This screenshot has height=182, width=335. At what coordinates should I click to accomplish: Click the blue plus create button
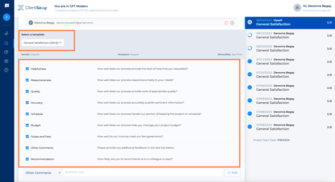[x=6, y=17]
